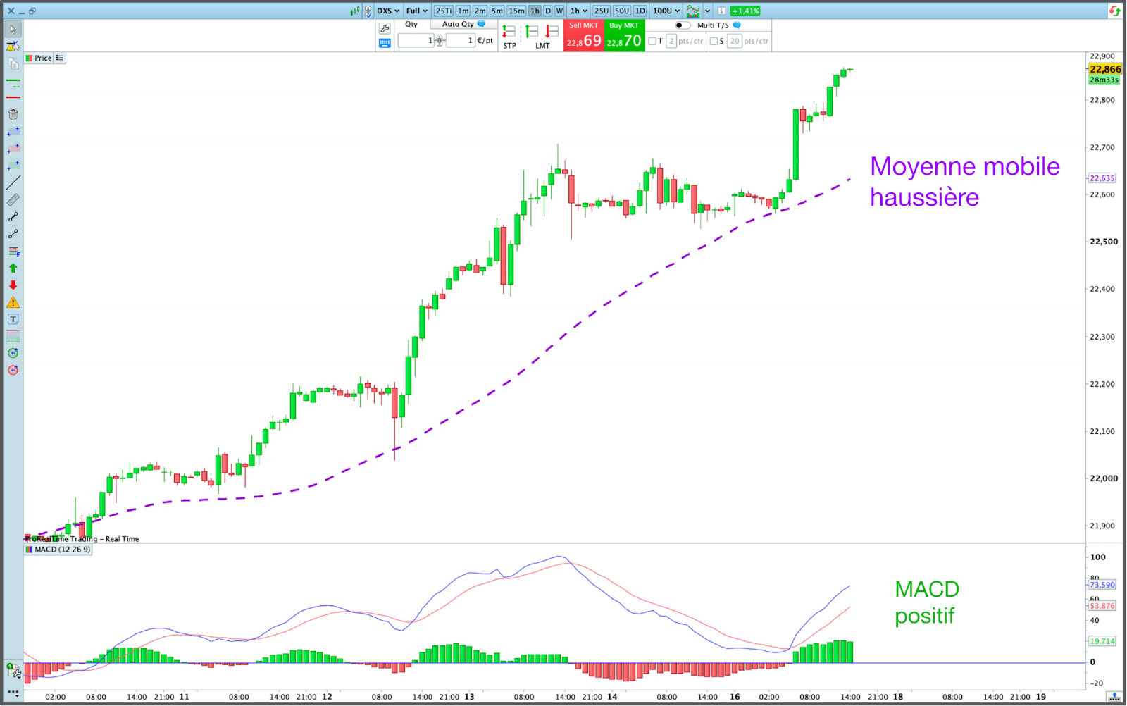The width and height of the screenshot is (1127, 706).
Task: Click the yellow warning alert icon
Action: click(x=13, y=302)
